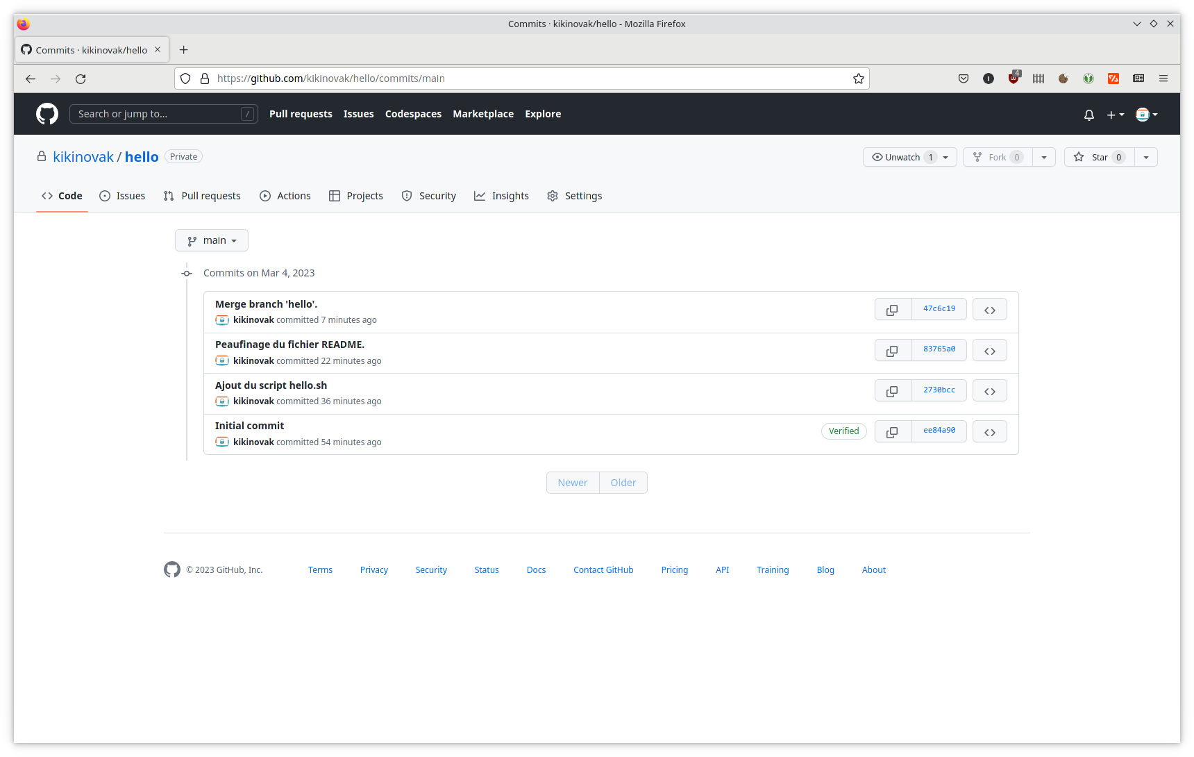Browse repository at Initial commit
Image resolution: width=1194 pixels, height=757 pixels.
click(990, 432)
